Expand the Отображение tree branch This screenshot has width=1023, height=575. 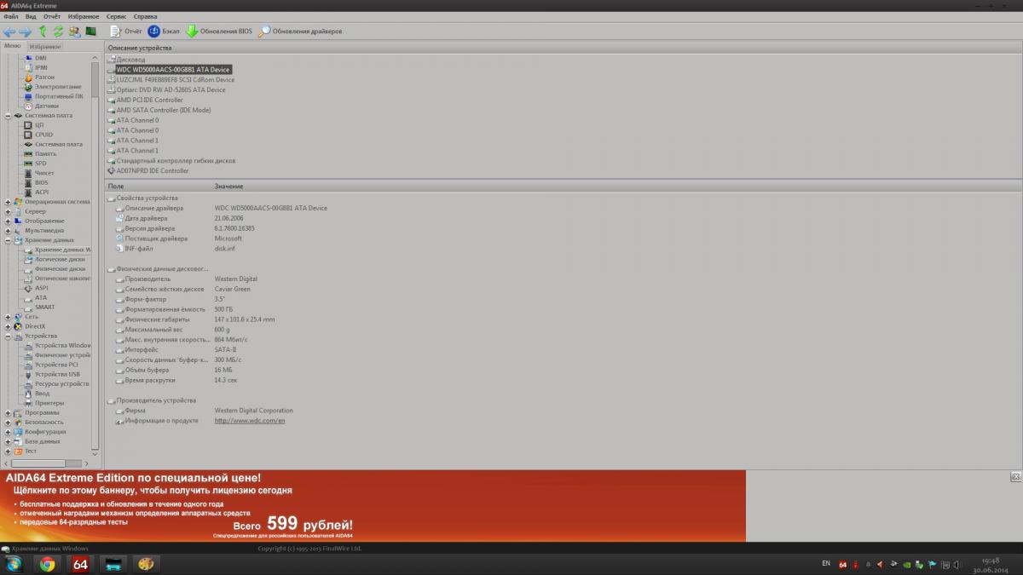(x=8, y=221)
